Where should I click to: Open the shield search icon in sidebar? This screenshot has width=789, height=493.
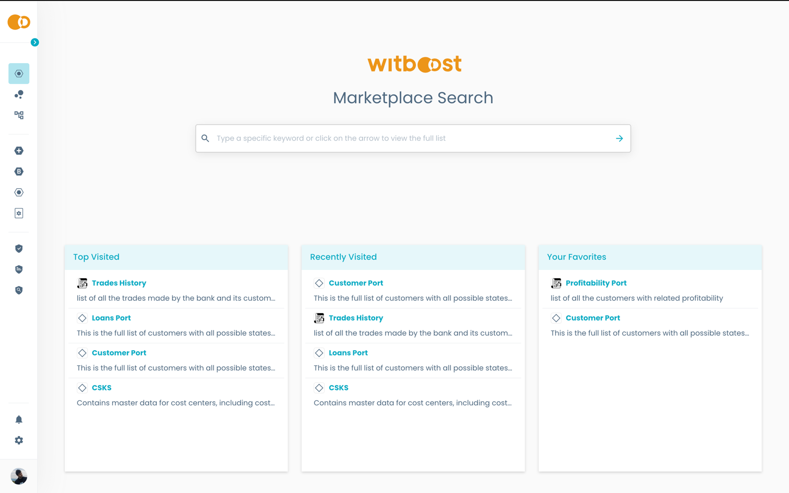click(19, 290)
